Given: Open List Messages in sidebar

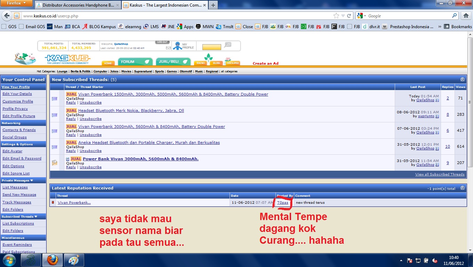Looking at the screenshot, I should [x=15, y=187].
